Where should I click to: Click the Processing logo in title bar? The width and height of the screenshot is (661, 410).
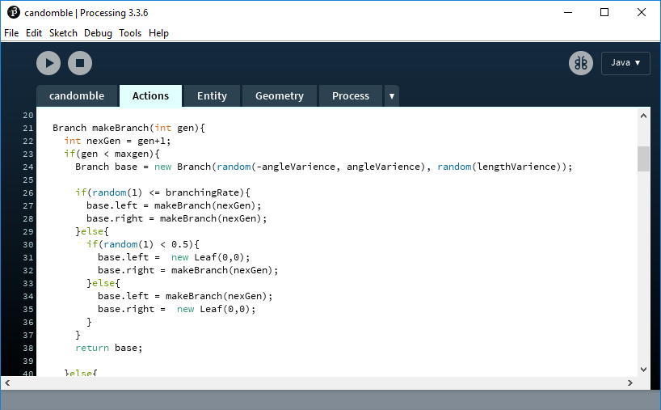pos(13,12)
